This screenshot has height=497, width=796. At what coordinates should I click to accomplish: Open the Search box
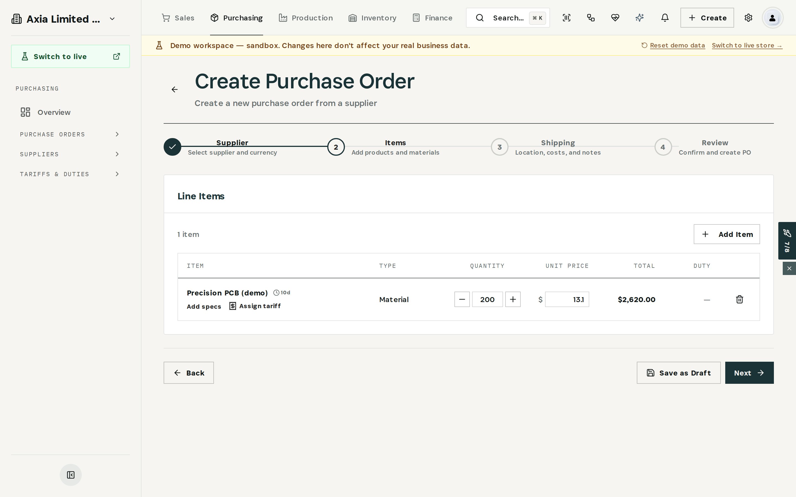pyautogui.click(x=508, y=18)
